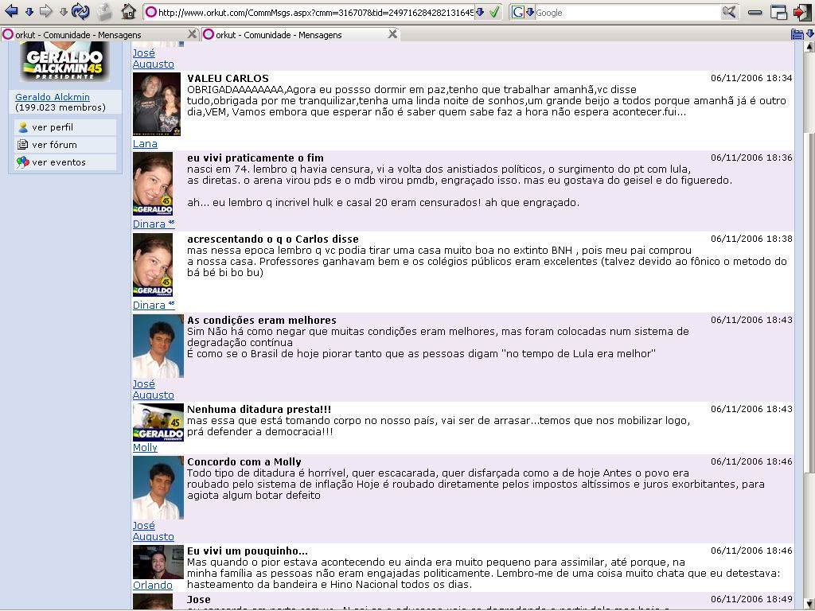The width and height of the screenshot is (815, 611).
Task: Open José Augusto link at top of page
Action: tap(153, 58)
